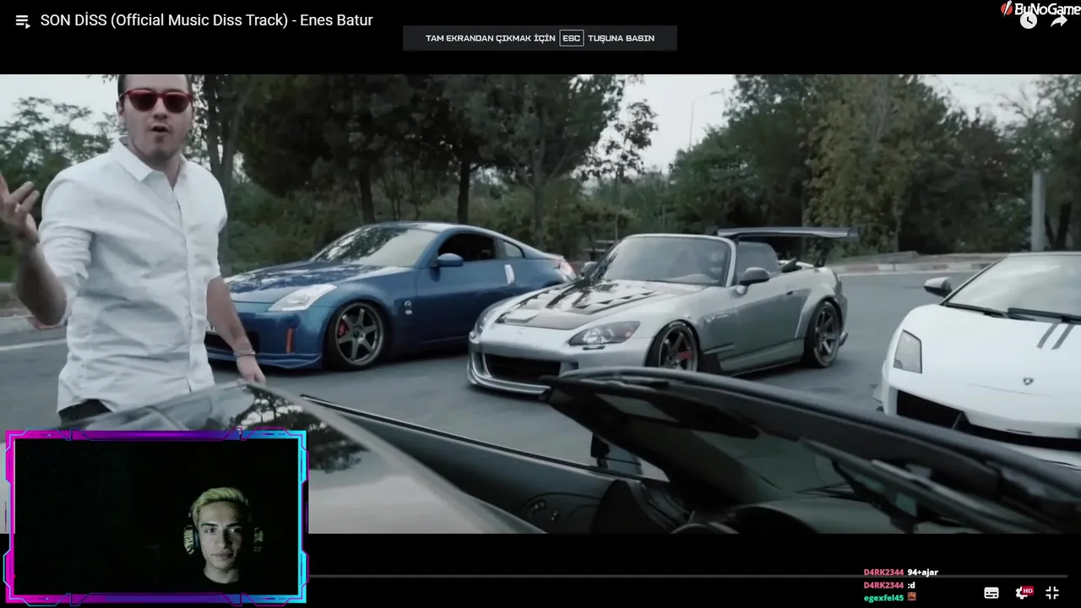Screen dimensions: 1081x608
Task: Click the emote in egexfel45's chat message
Action: (911, 598)
